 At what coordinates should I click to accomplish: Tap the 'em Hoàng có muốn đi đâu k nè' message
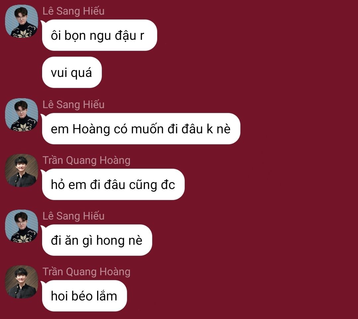[x=141, y=129]
